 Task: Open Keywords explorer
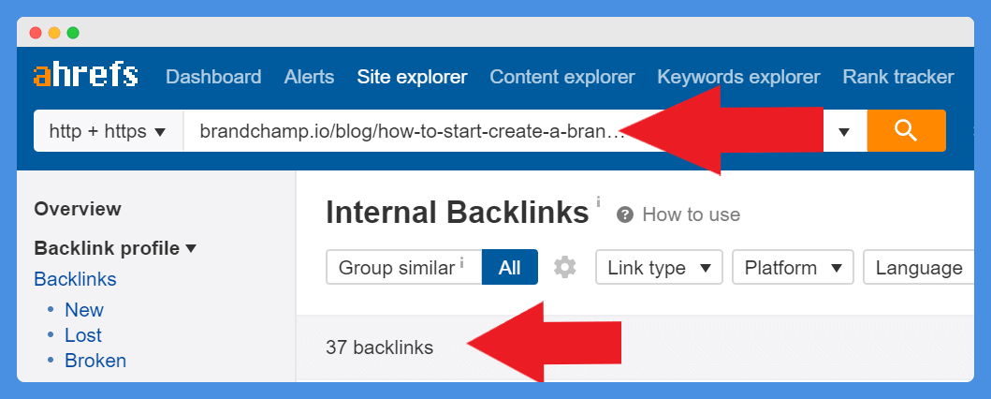point(738,77)
